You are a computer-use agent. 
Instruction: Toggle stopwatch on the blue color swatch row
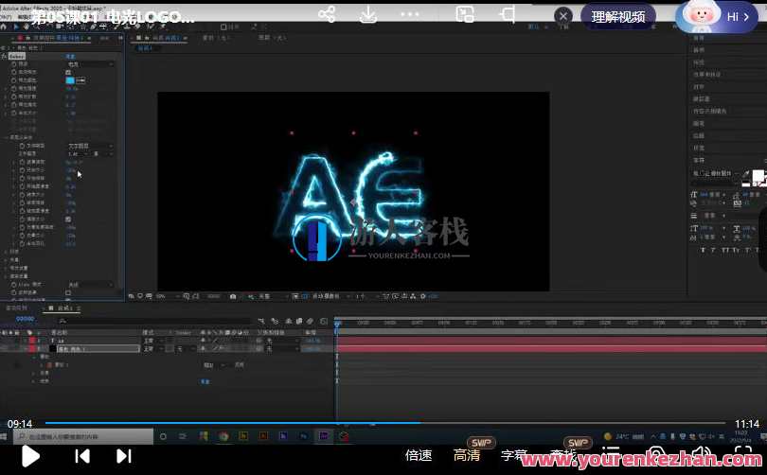point(13,80)
